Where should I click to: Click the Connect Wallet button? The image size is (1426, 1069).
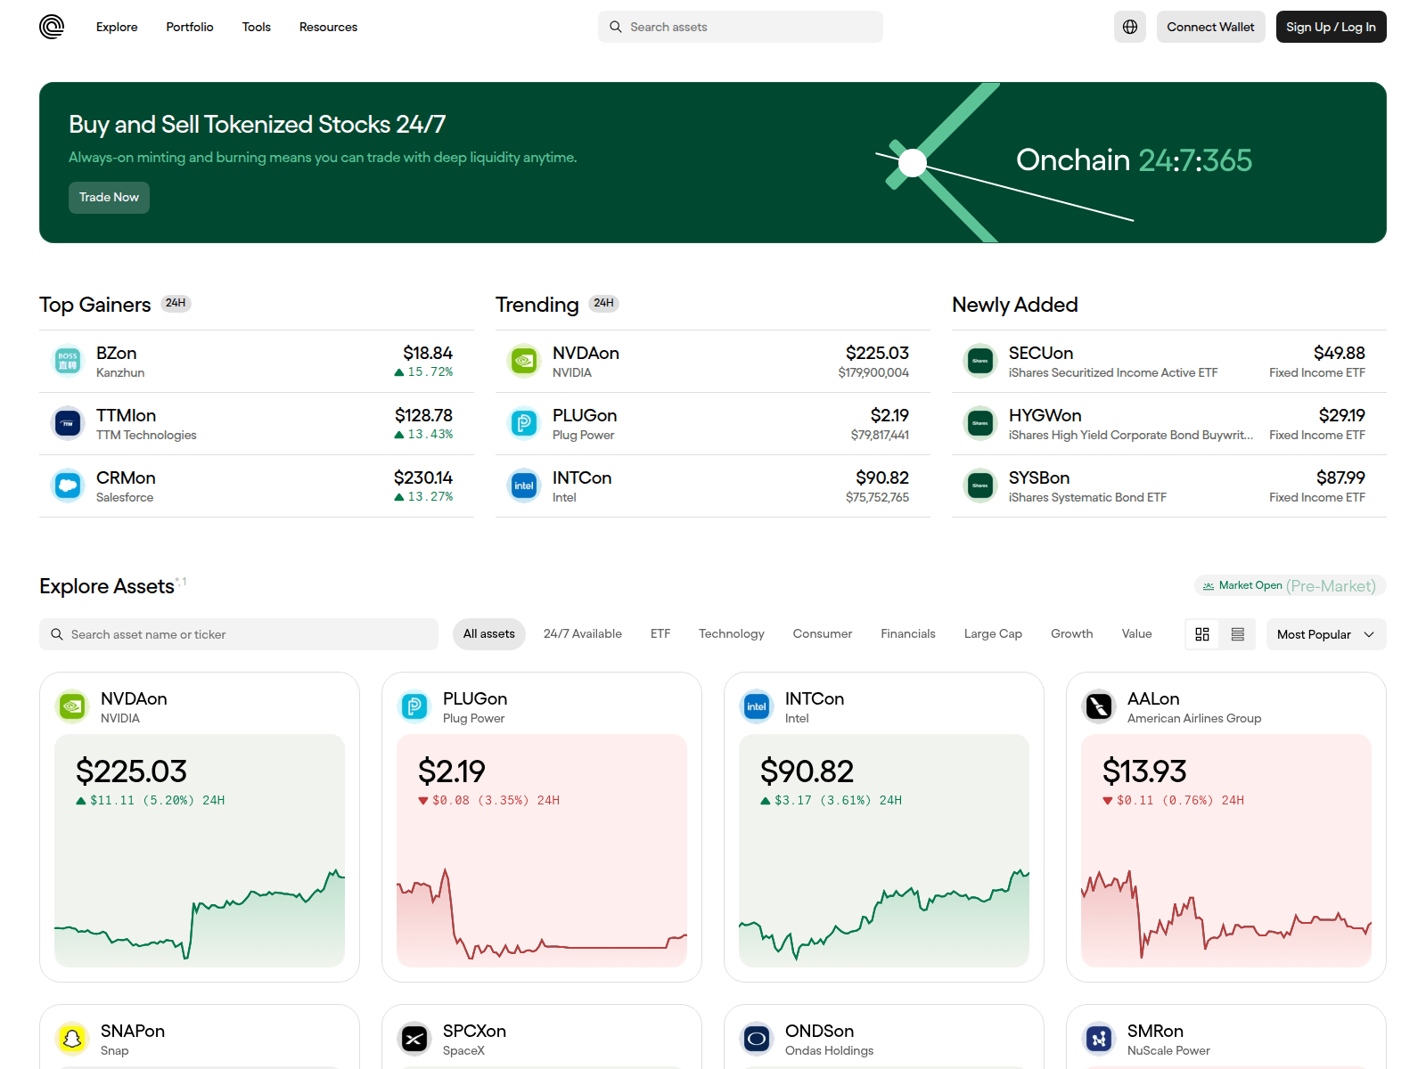pos(1210,27)
